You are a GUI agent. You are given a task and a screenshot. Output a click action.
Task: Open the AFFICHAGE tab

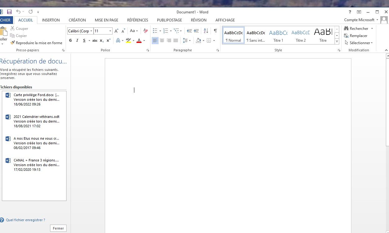pos(225,20)
